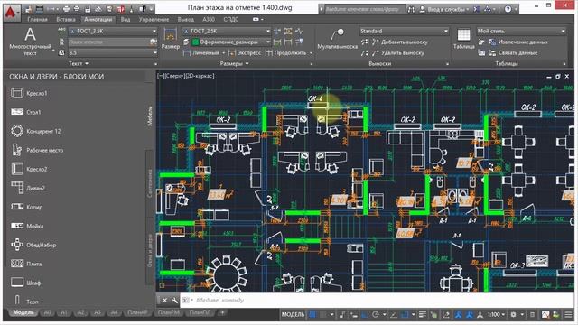Insert the Копир block
Image resolution: width=578 pixels, height=325 pixels.
click(26, 207)
